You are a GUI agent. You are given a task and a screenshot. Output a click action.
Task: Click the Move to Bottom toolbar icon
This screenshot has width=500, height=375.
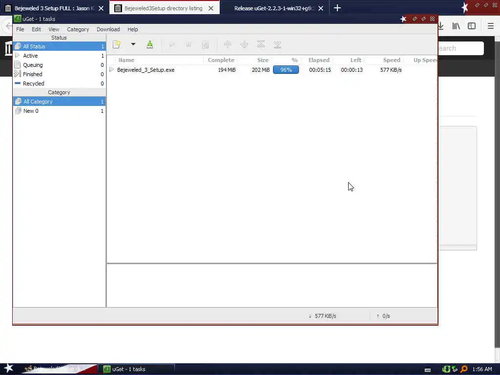pyautogui.click(x=277, y=44)
